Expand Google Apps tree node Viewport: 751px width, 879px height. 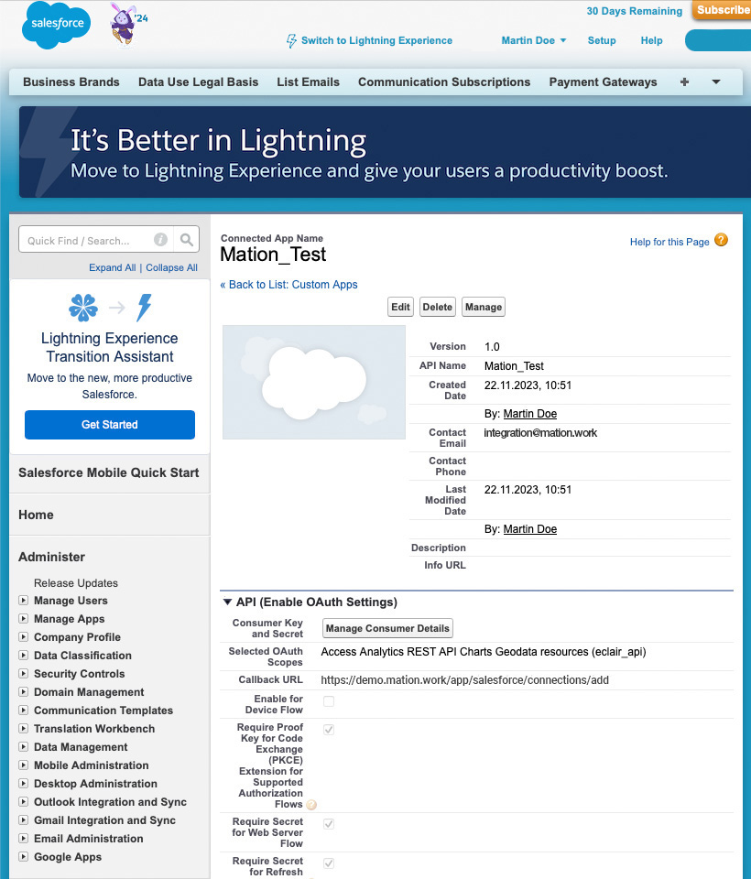point(24,857)
